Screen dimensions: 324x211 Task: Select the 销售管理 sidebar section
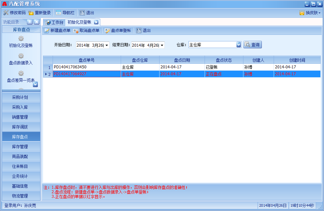(x=20, y=117)
